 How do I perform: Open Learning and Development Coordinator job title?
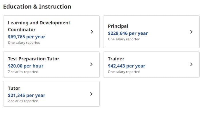pyautogui.click(x=39, y=26)
